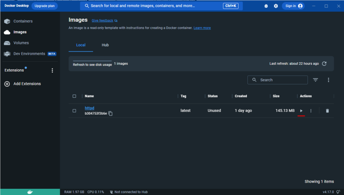Open more actions menu for httpd row

coord(311,111)
